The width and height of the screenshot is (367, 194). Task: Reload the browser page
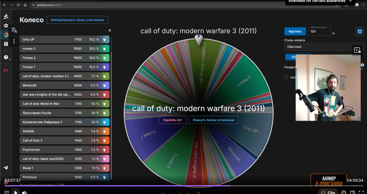point(18,5)
